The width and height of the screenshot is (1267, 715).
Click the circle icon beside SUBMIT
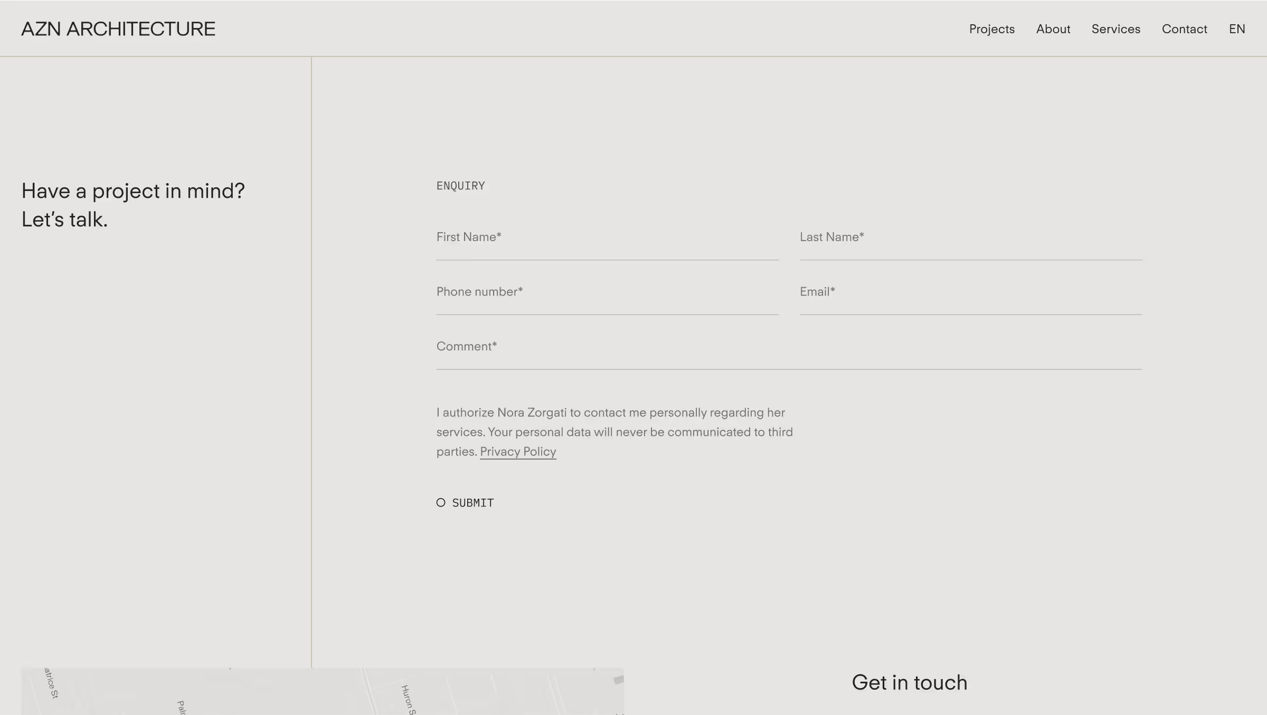pyautogui.click(x=441, y=502)
